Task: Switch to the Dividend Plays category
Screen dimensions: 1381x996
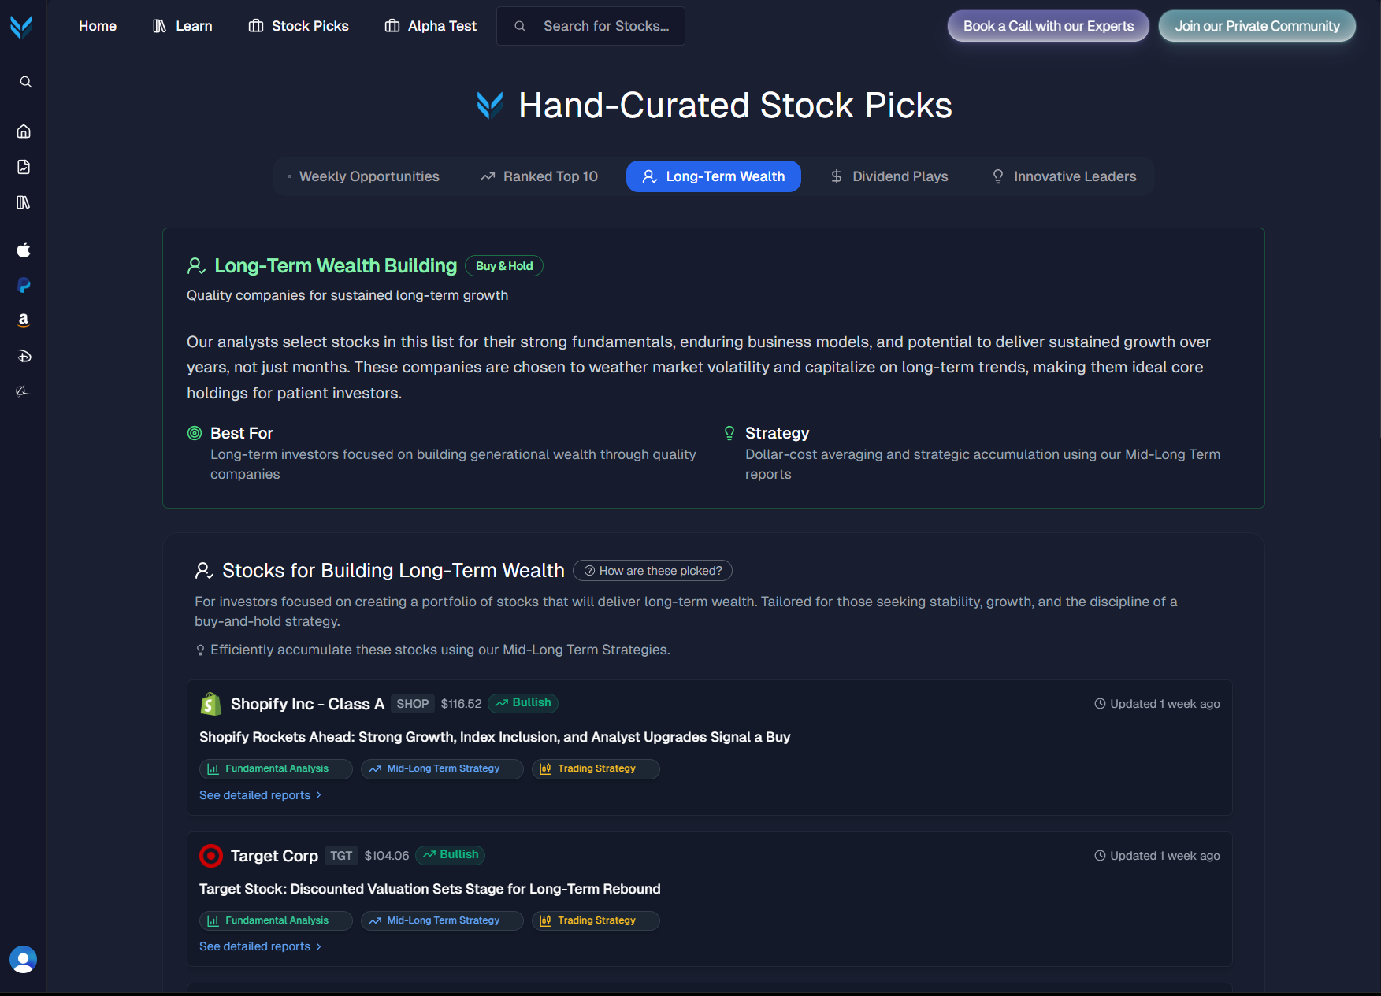Action: click(x=889, y=176)
